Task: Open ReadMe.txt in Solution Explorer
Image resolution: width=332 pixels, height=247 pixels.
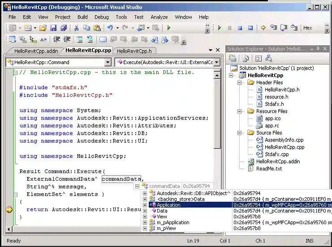Action: [x=269, y=169]
